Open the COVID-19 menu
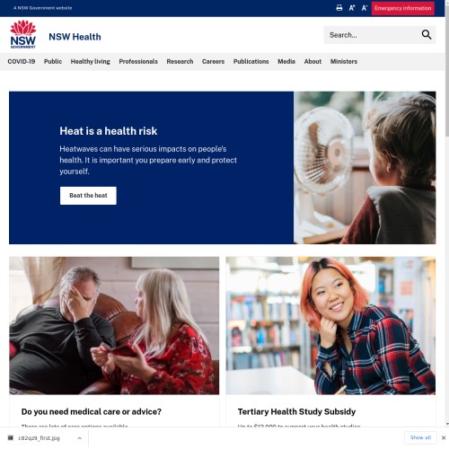The height and width of the screenshot is (449, 449). coord(22,61)
